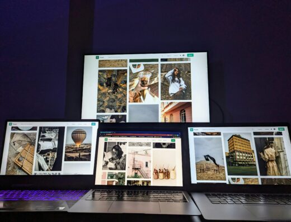Click the green button on the right laptop header
Image resolution: width=291 pixels, height=222 pixels.
tap(281, 129)
